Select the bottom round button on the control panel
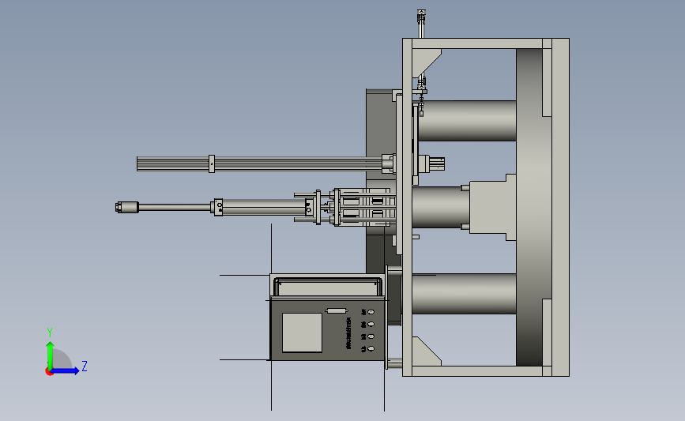 coord(371,348)
